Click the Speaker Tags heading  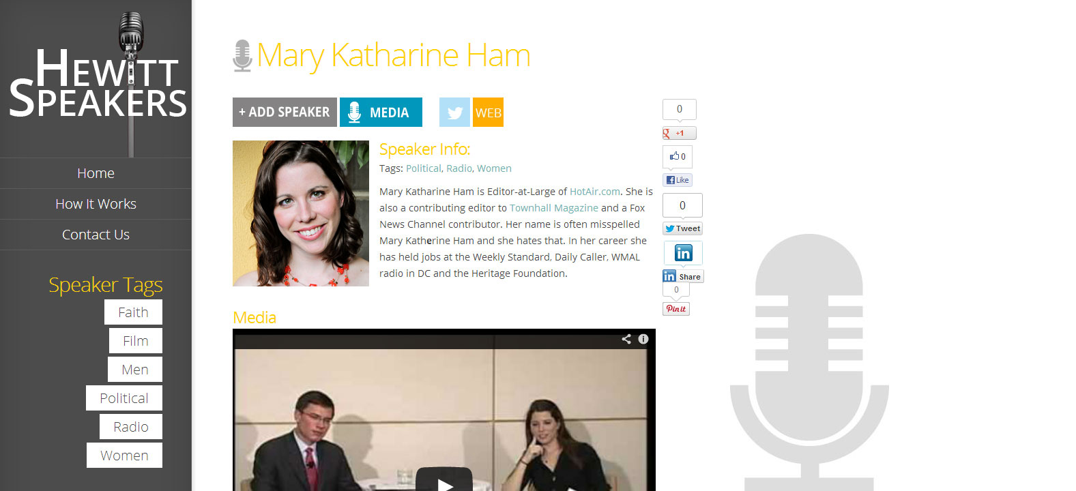(106, 284)
